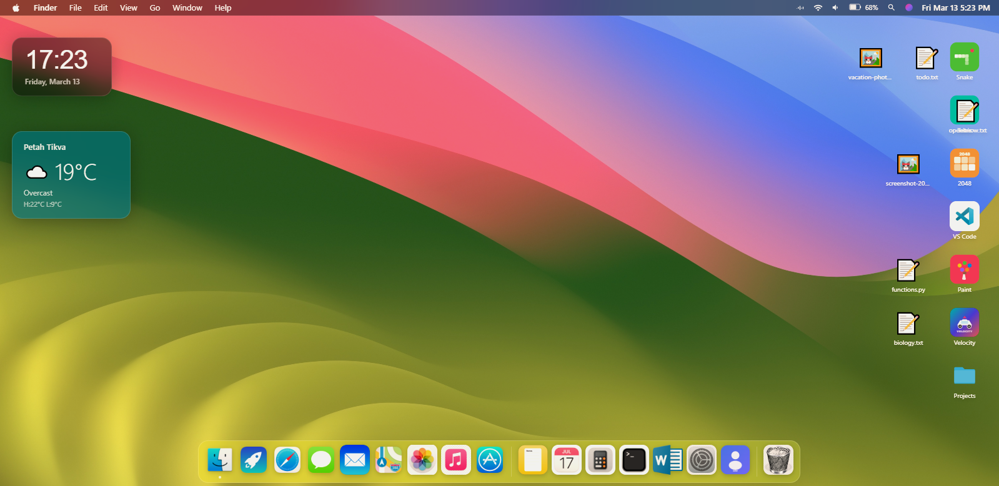Open the Apple logo menu

16,7
